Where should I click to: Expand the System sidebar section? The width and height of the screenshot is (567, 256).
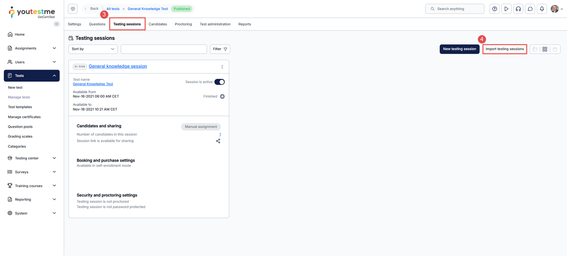pos(32,213)
